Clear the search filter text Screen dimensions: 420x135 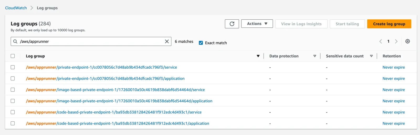167,41
